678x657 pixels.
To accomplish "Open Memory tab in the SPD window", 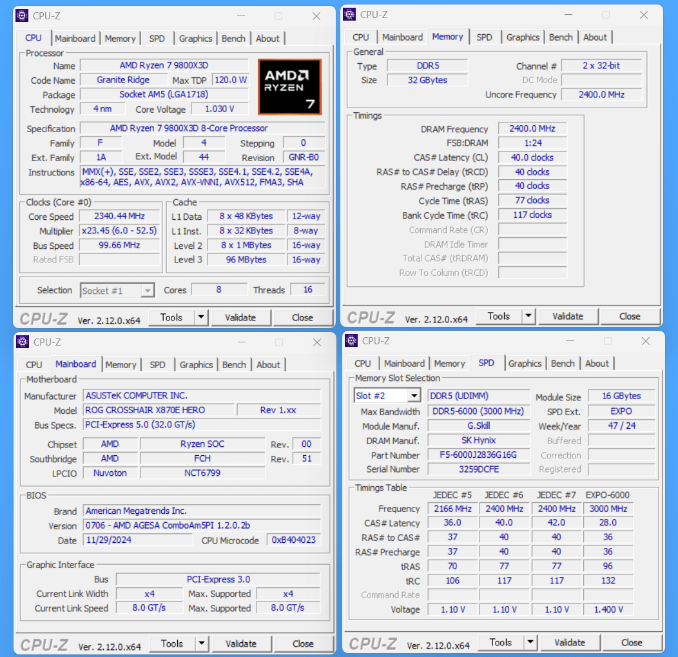I will click(449, 364).
